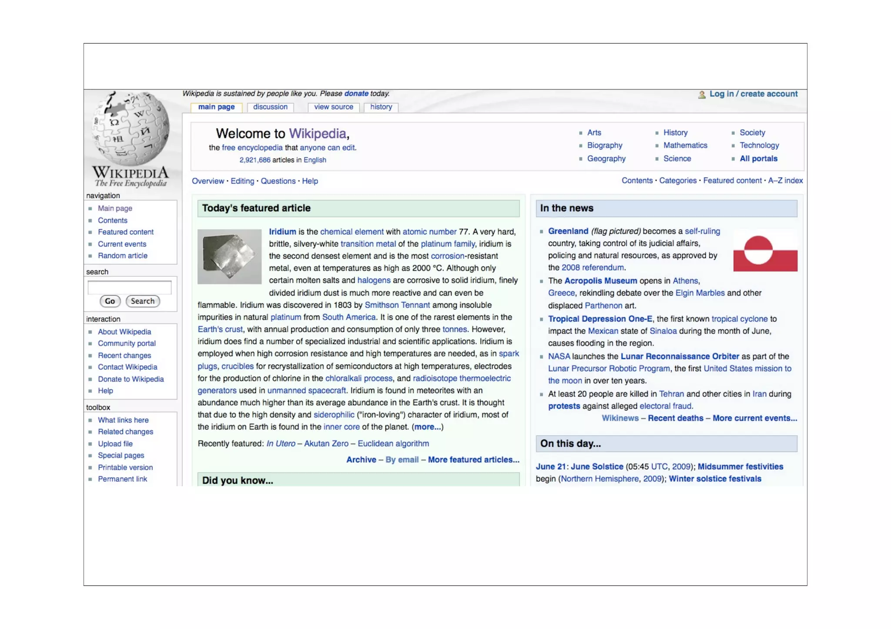Click More current events link
The width and height of the screenshot is (891, 629).
pyautogui.click(x=755, y=418)
